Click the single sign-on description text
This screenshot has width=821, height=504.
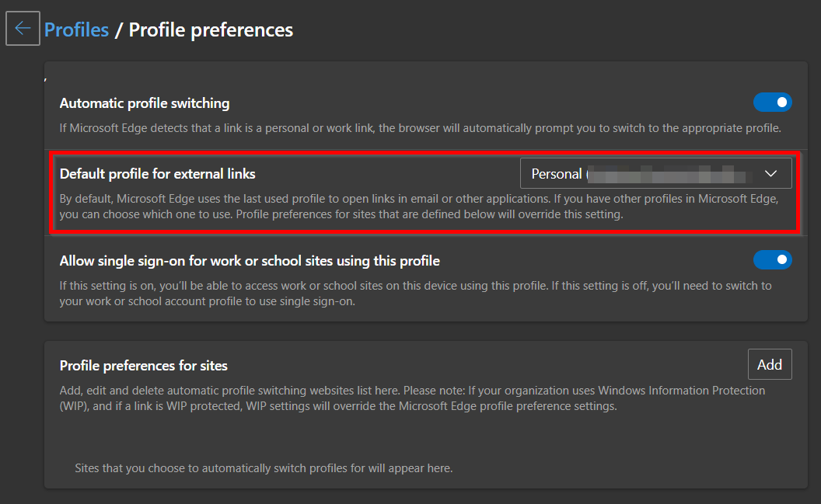(x=415, y=293)
